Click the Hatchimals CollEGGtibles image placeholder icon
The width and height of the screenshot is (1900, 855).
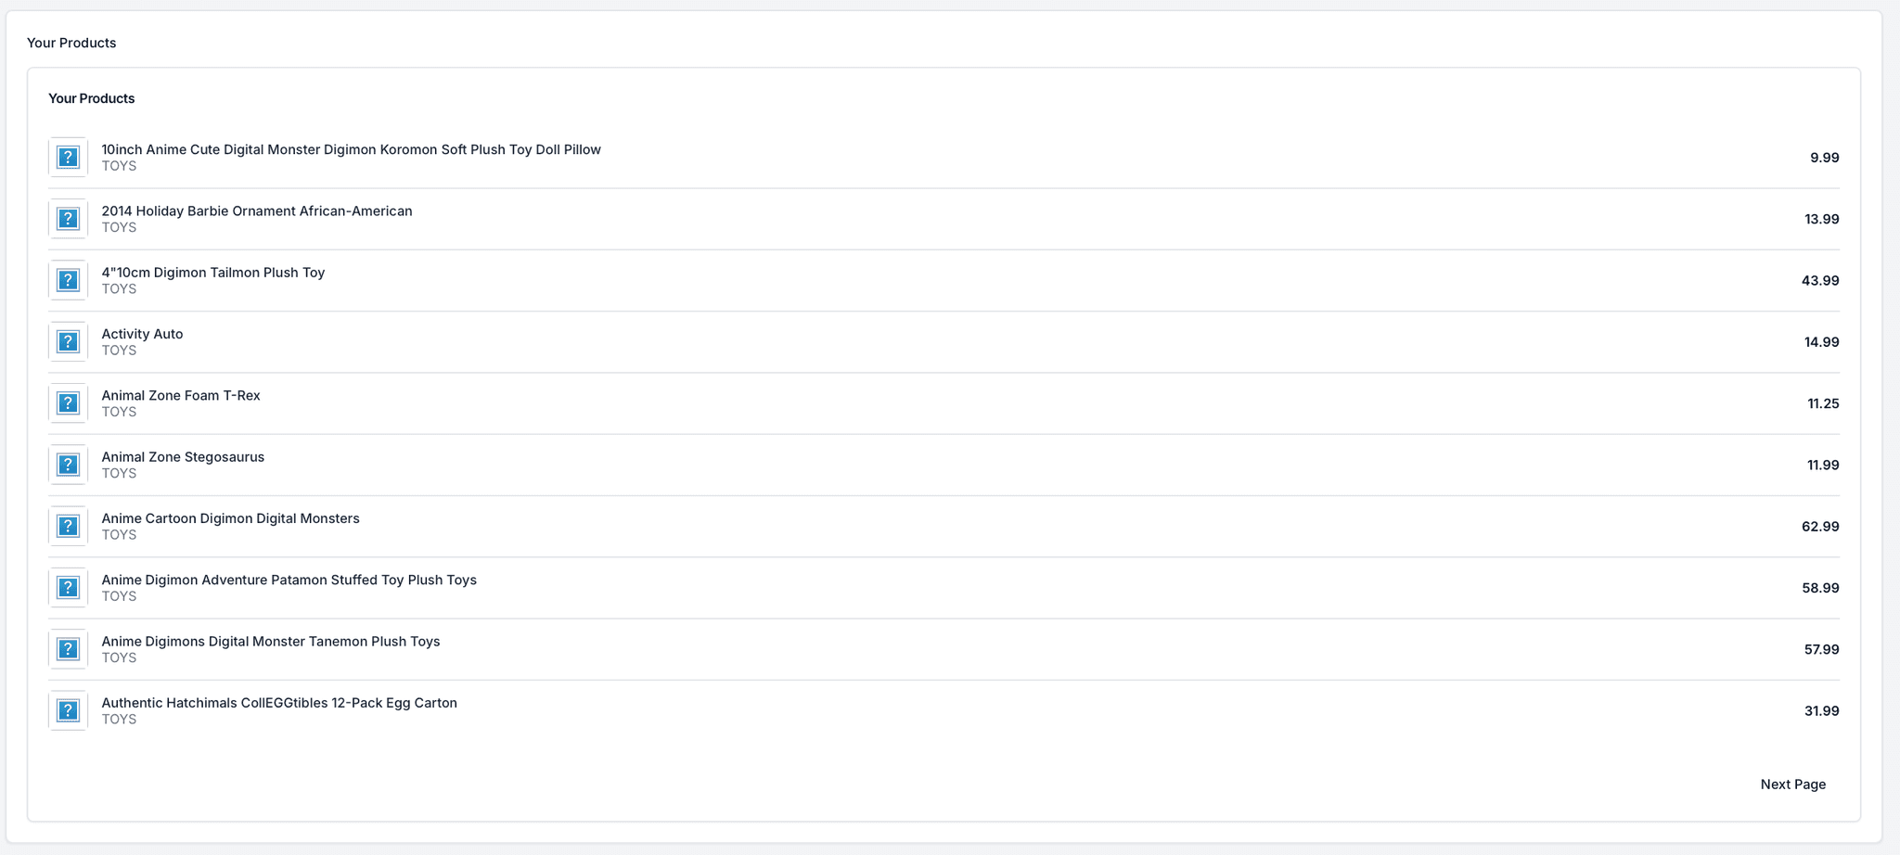coord(68,709)
